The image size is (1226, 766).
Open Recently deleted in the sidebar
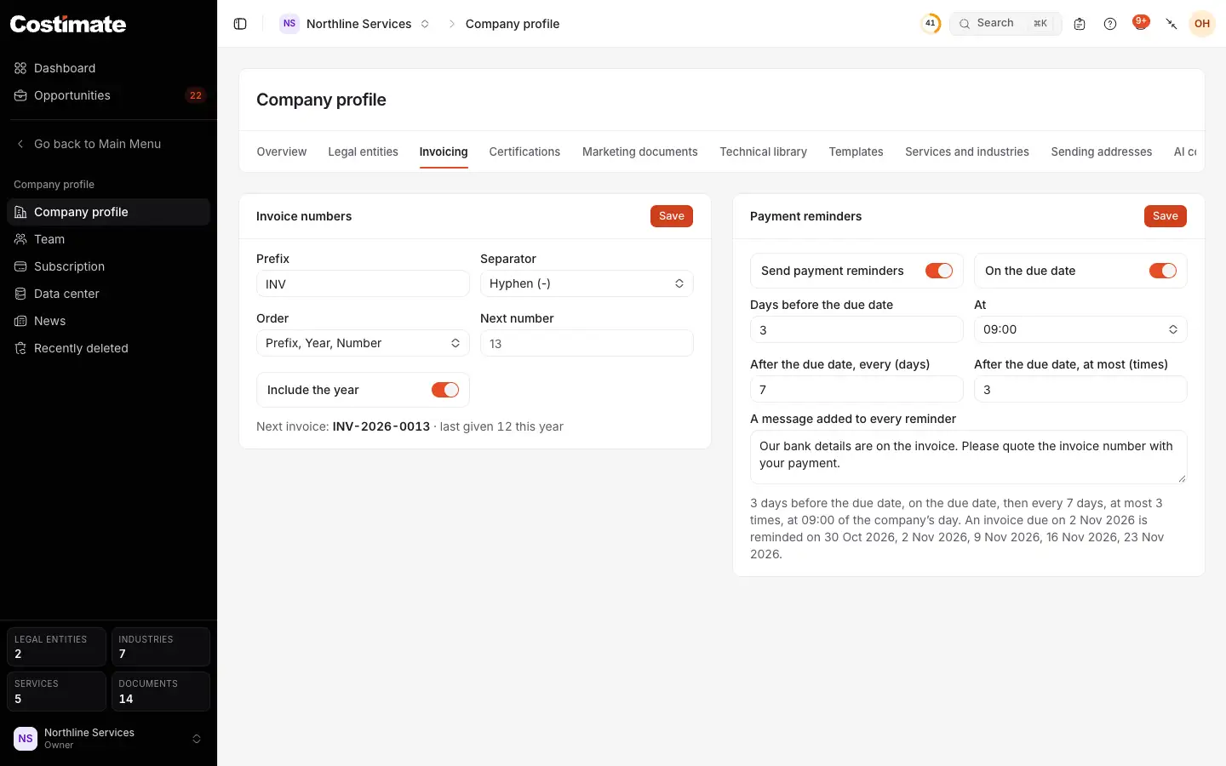click(108, 348)
